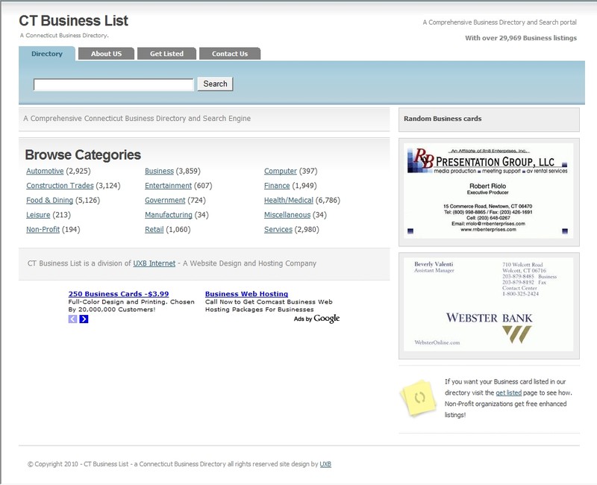
Task: Click the previous ad arrow icon
Action: tap(72, 319)
